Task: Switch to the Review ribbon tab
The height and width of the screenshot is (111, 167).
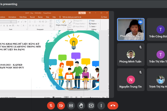Action: [x=40, y=17]
